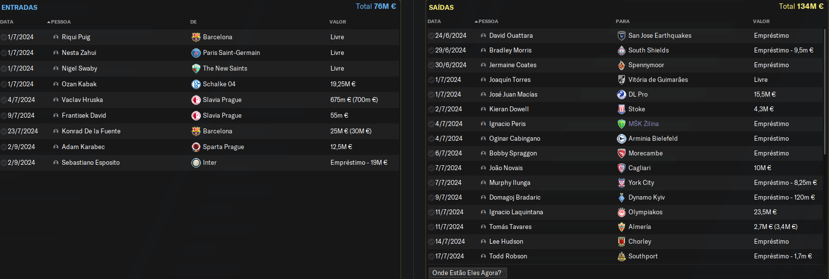This screenshot has width=829, height=279.
Task: Click the Dynamo Kyiv club badge
Action: click(x=622, y=197)
